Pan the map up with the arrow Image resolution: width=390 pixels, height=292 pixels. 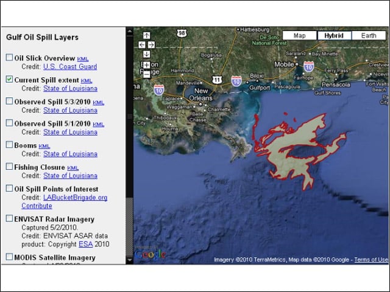click(146, 35)
